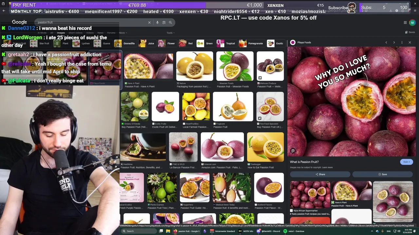
Task: Open the Healthline nutrition benefits thumbnail
Action: click(x=143, y=147)
